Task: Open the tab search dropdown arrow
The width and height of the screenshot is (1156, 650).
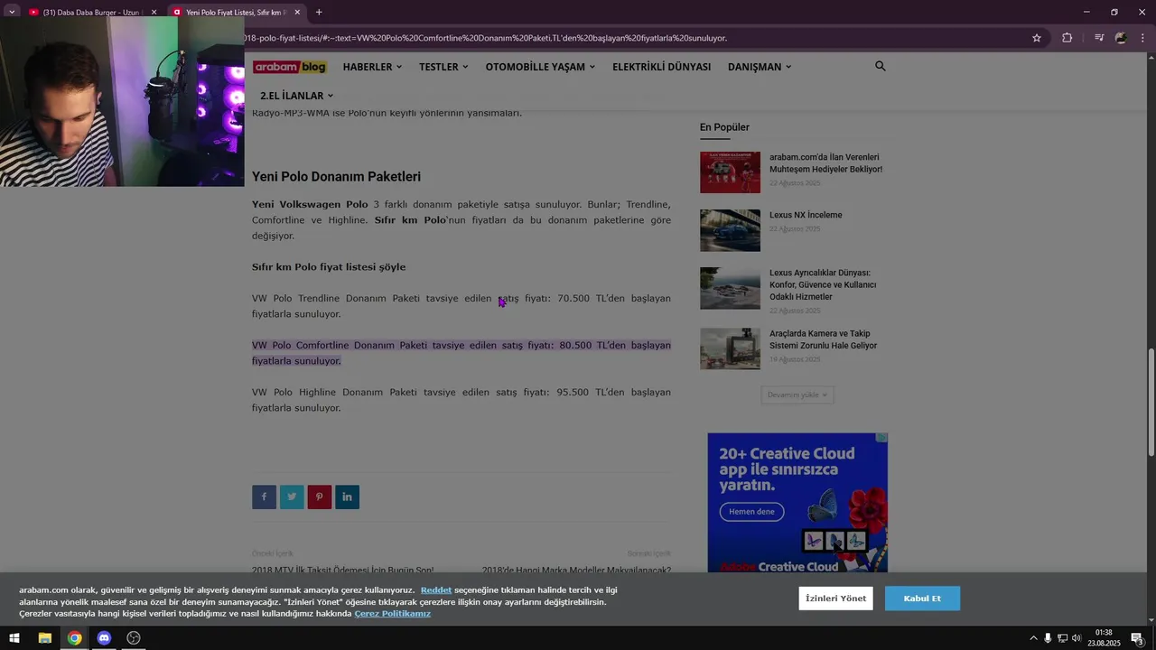Action: pyautogui.click(x=12, y=12)
